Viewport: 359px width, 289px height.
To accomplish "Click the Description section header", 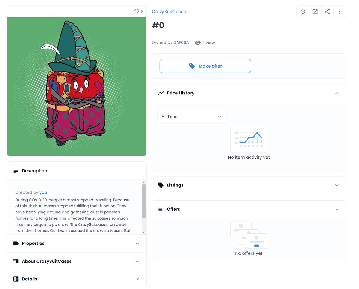I will 77,171.
